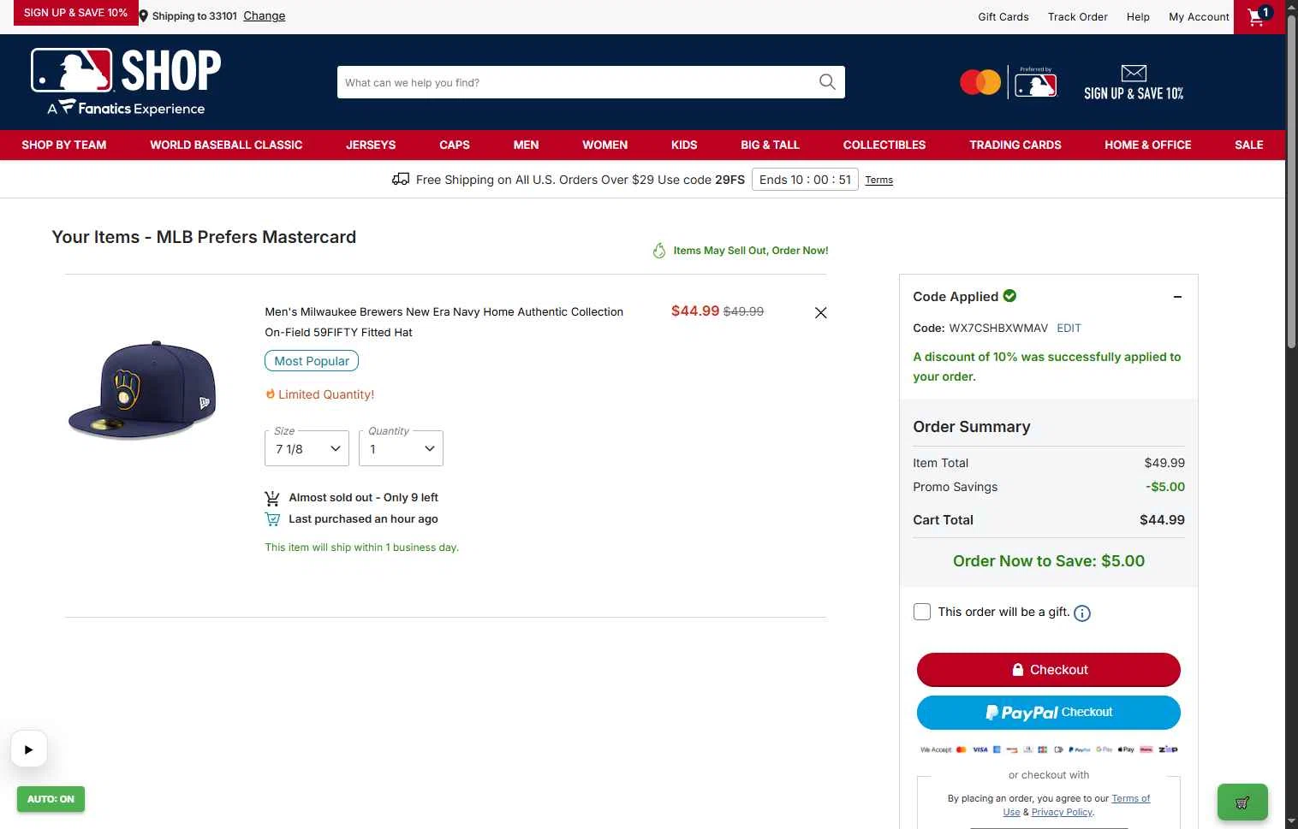Screen dimensions: 1298x829
Task: Open Gift Cards link
Action: (x=1003, y=16)
